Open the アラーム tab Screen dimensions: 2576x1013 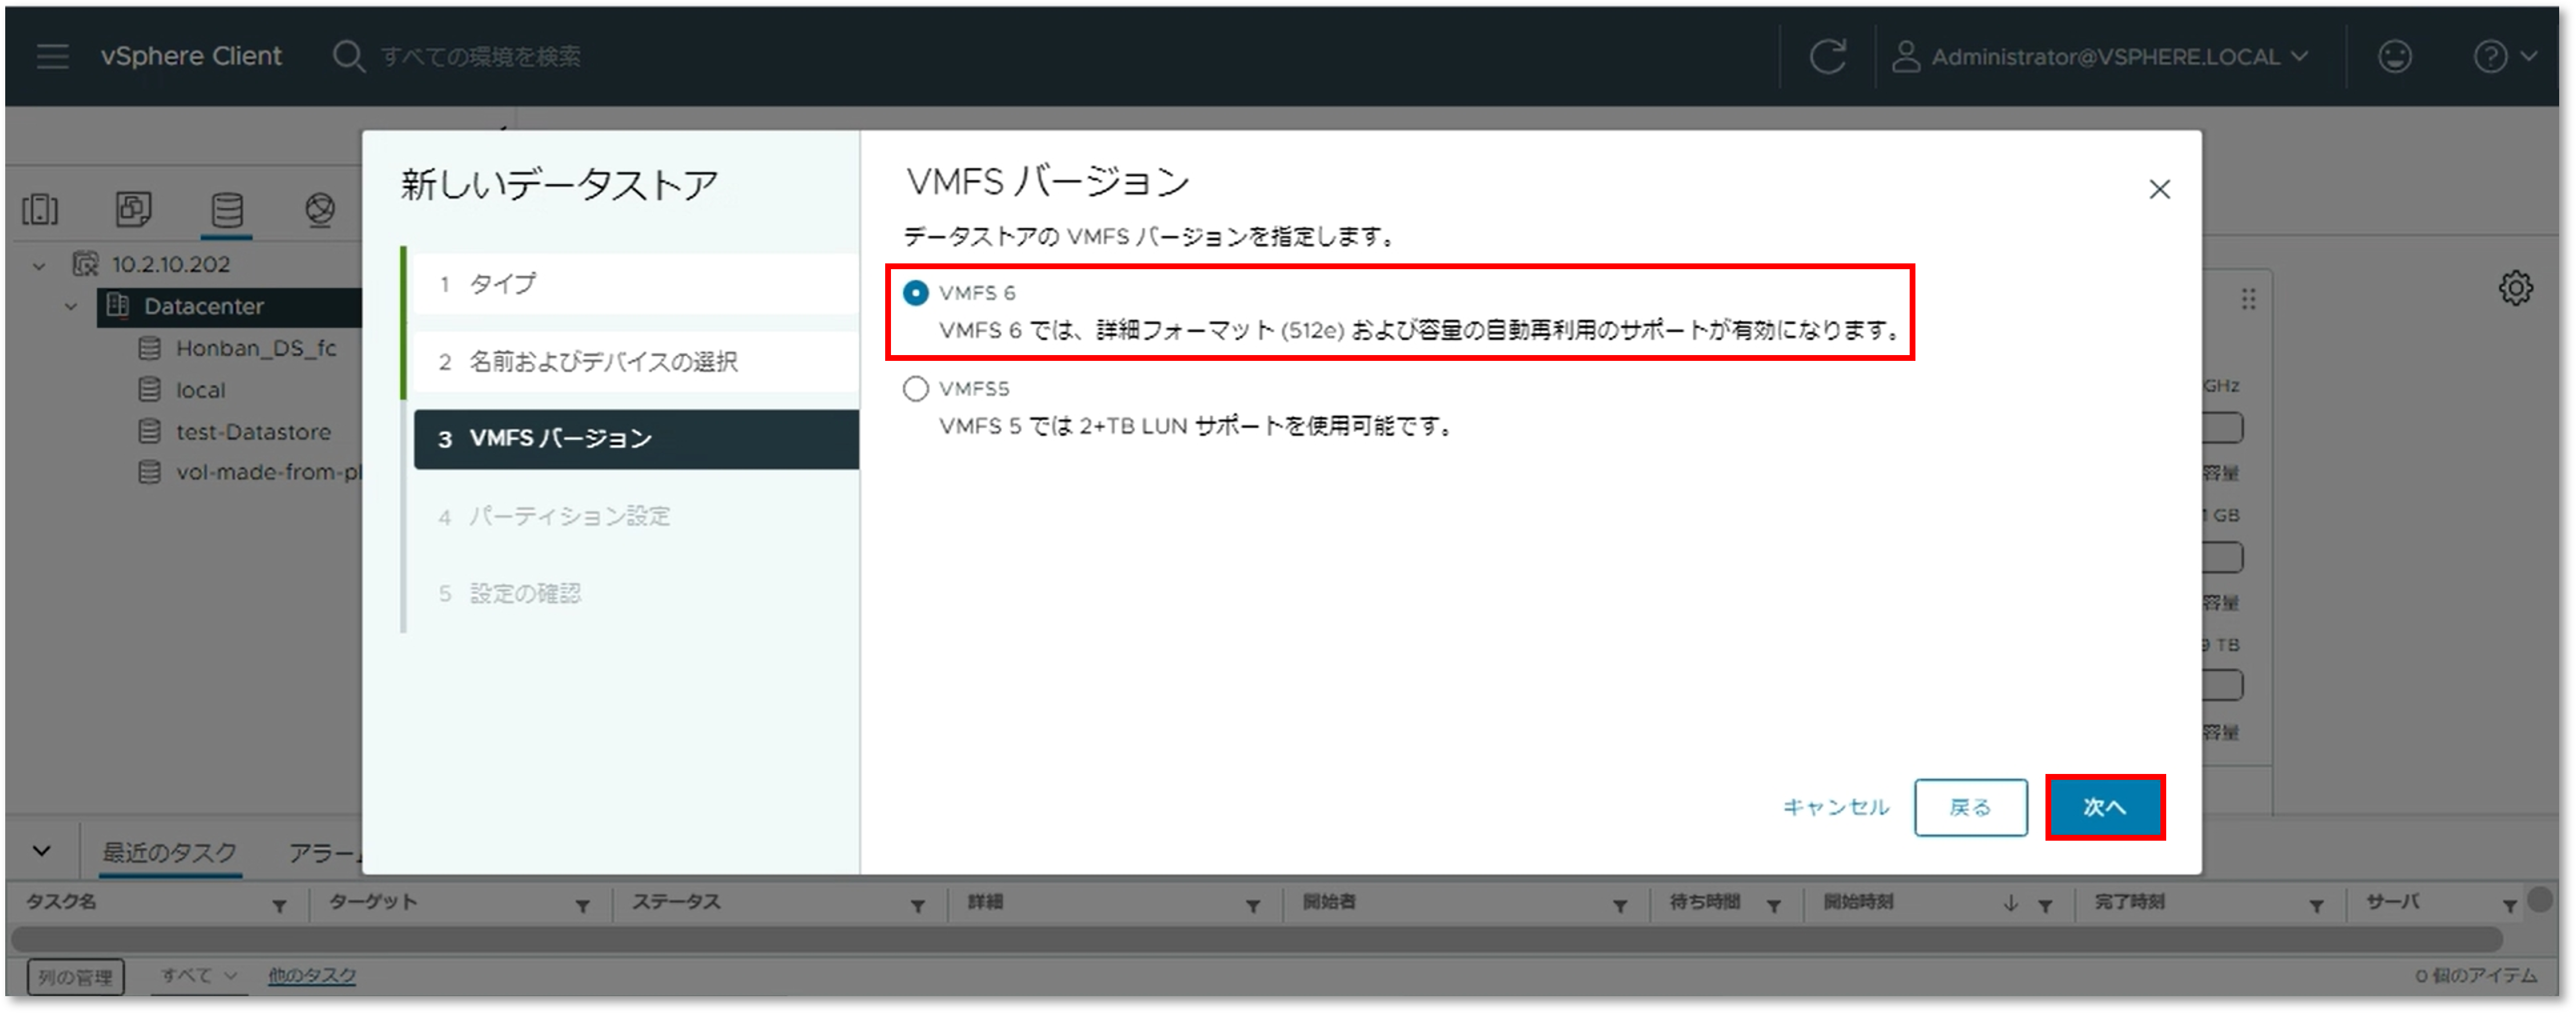324,853
